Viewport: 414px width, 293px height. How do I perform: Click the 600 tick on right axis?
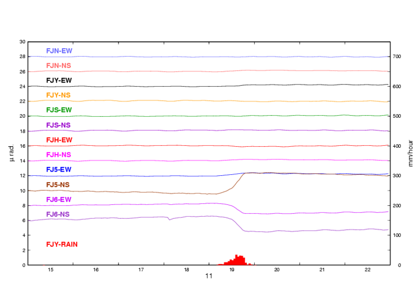(397, 87)
